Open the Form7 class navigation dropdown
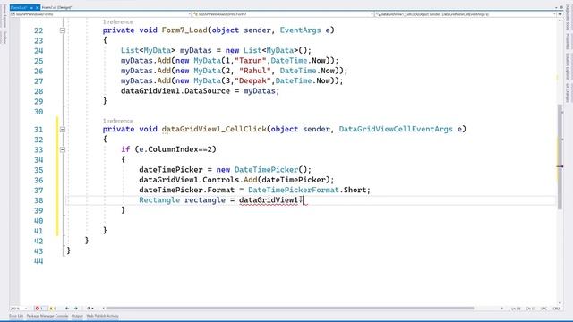The image size is (573, 322). (283, 14)
